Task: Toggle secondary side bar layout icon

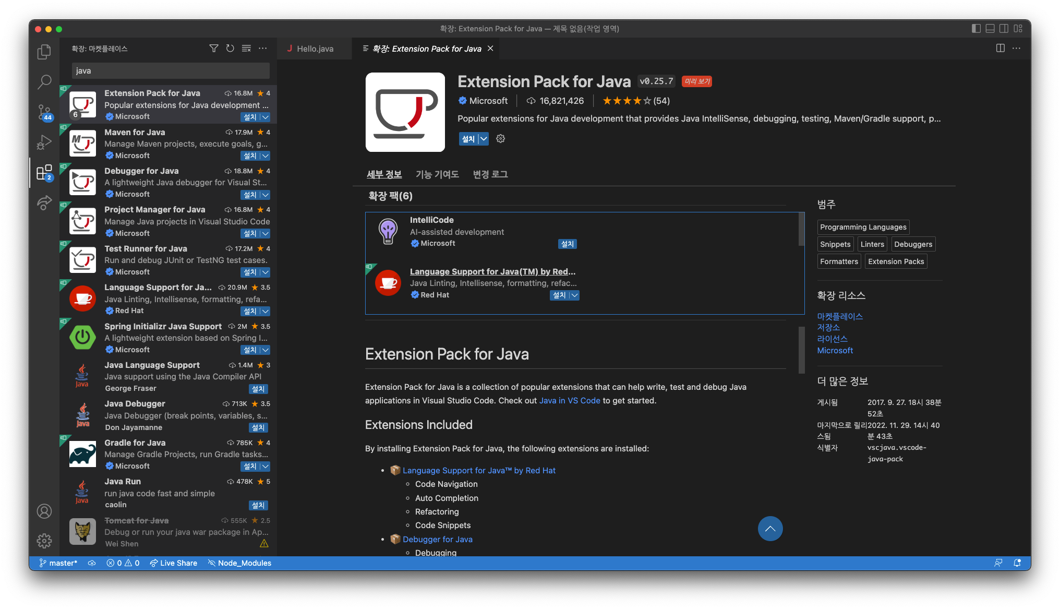Action: click(1004, 29)
